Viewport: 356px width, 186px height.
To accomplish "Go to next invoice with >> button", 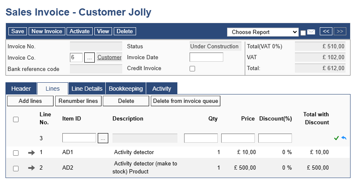I will pyautogui.click(x=340, y=31).
